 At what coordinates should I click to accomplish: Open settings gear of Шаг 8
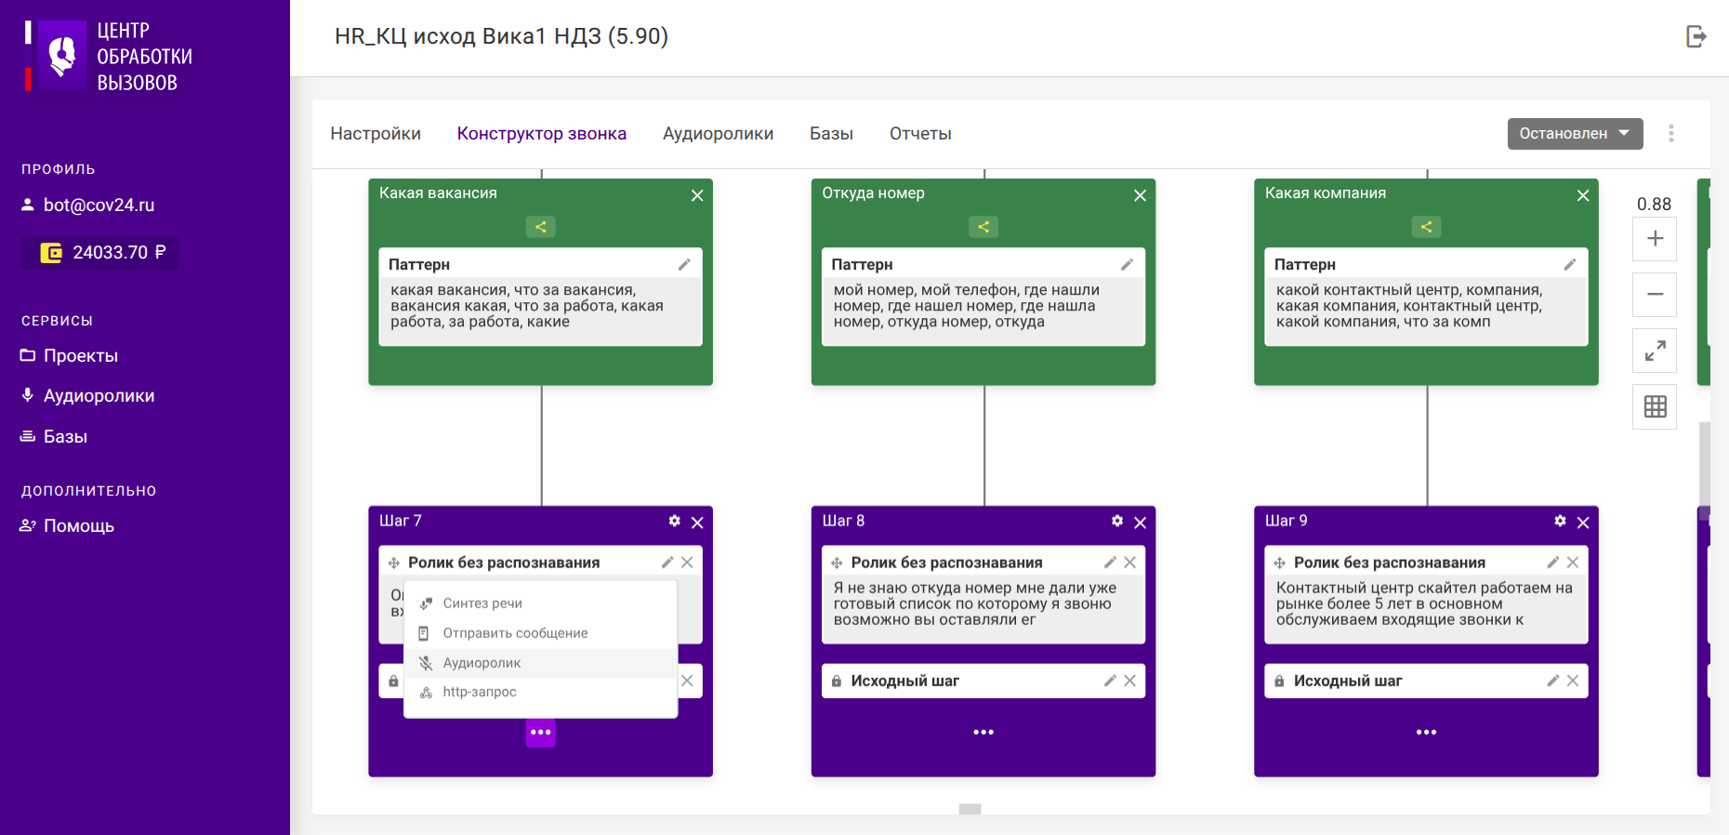(x=1117, y=521)
